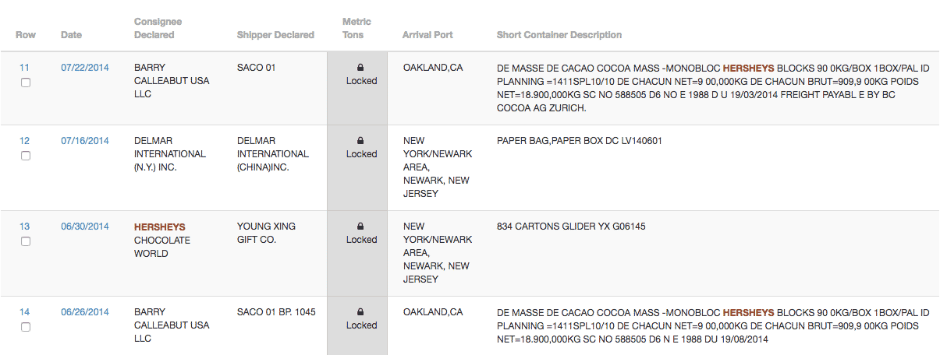Open the 07/16/2014 date link
This screenshot has height=355, width=940.
(85, 141)
